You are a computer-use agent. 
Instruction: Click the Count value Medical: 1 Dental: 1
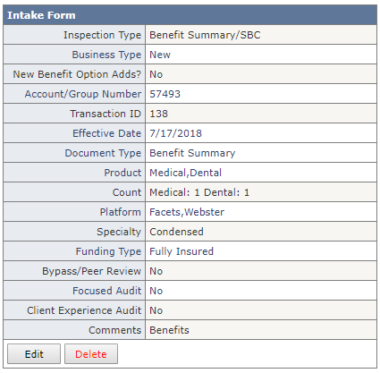[x=199, y=192]
